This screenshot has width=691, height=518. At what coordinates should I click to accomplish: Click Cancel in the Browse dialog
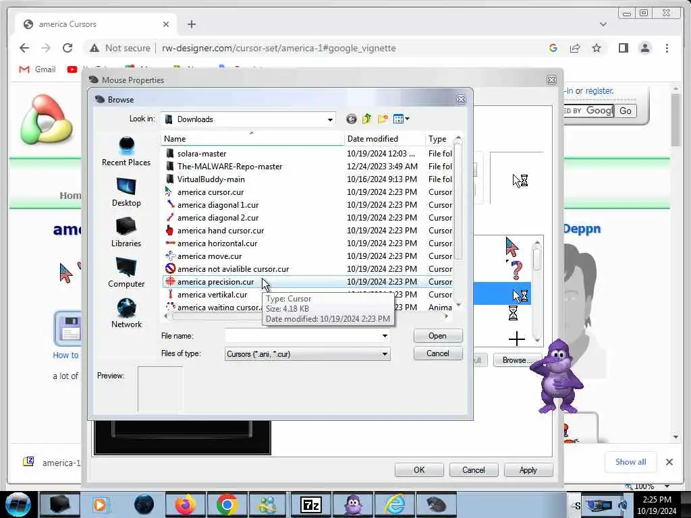pos(437,353)
